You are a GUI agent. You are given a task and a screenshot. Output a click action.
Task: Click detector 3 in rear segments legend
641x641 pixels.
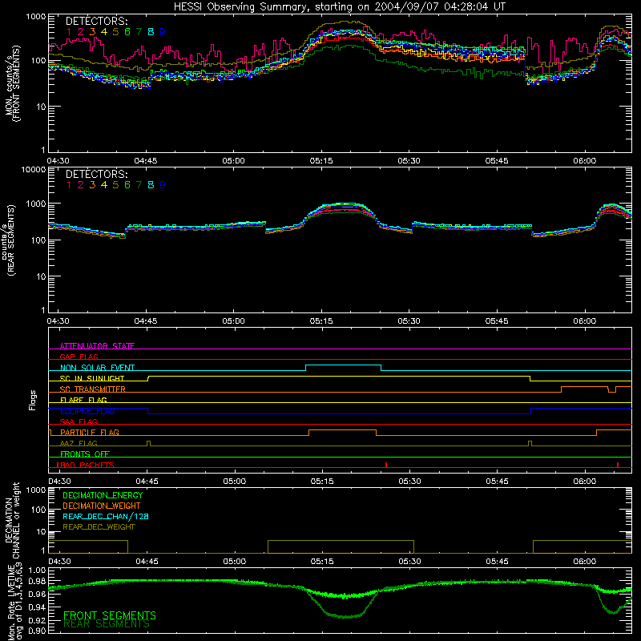point(92,185)
